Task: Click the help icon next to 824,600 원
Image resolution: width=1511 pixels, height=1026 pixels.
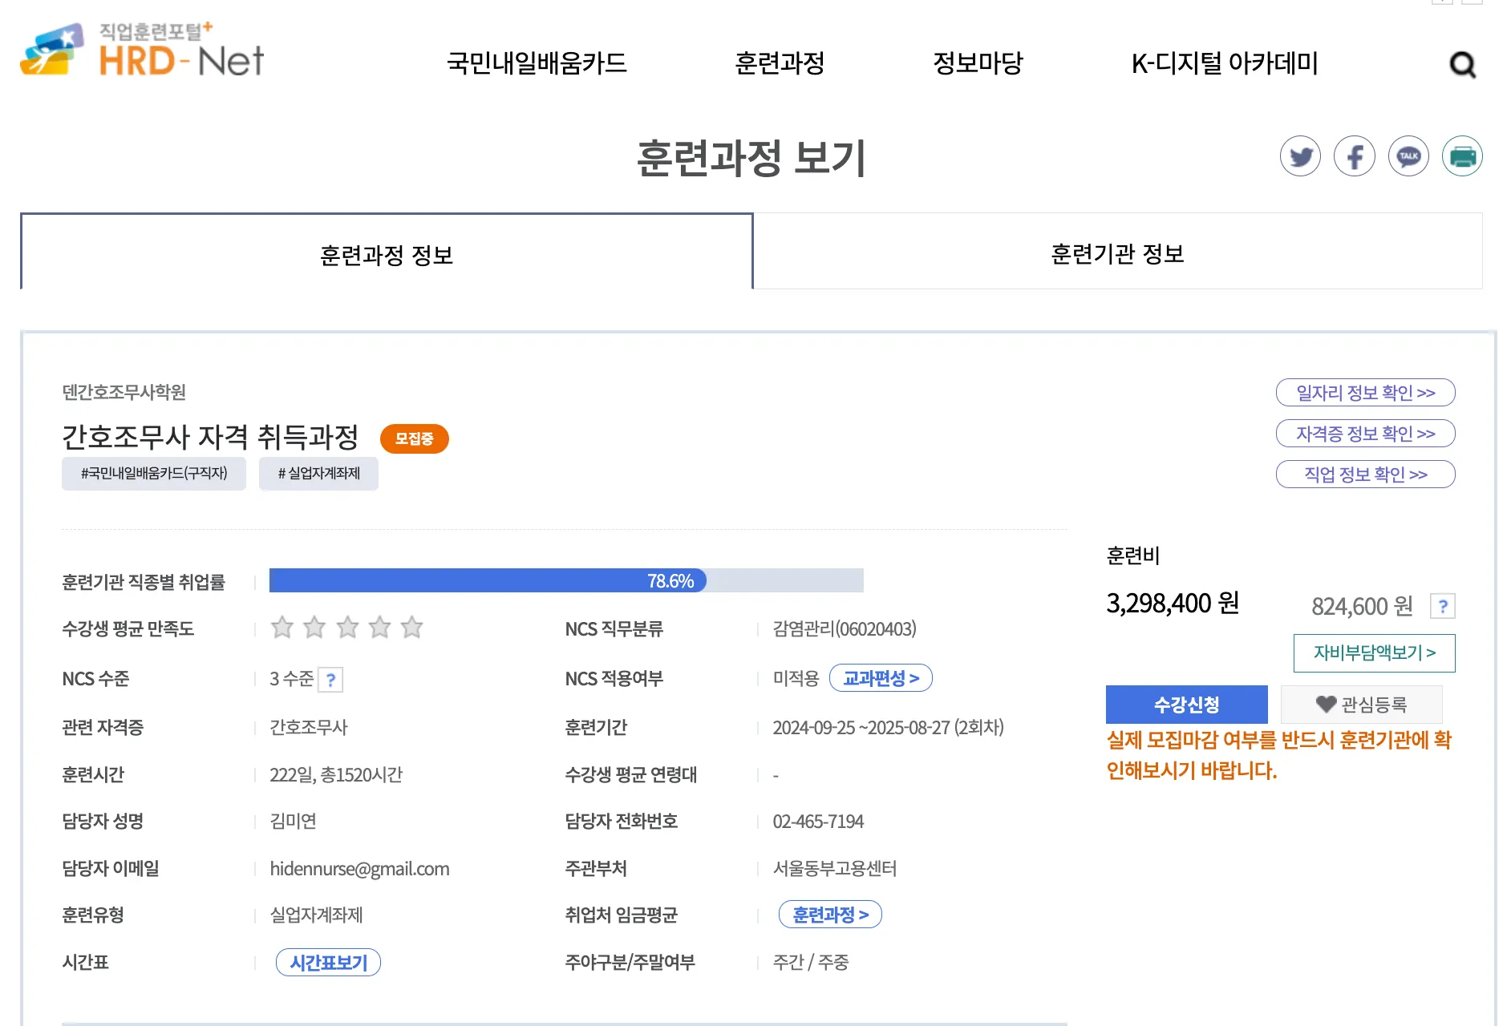Action: [x=1444, y=607]
